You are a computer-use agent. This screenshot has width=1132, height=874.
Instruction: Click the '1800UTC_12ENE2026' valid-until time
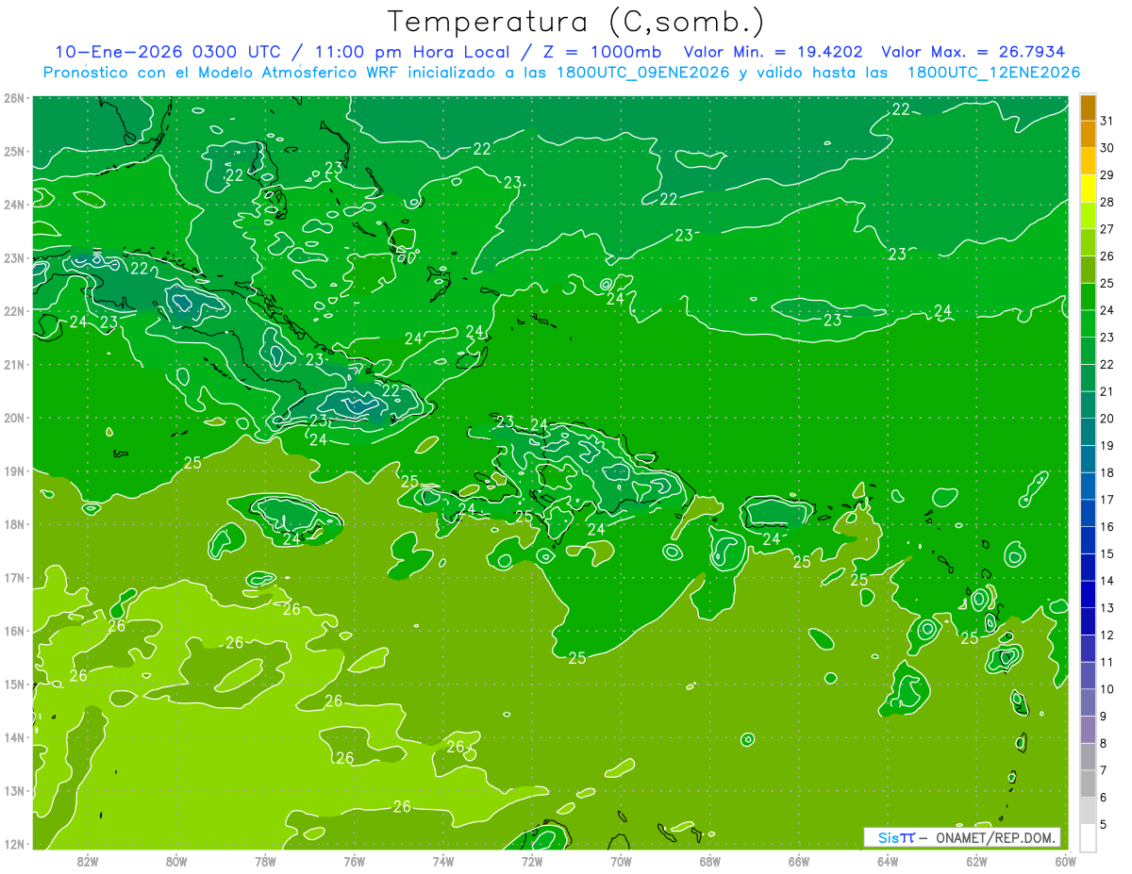click(993, 73)
